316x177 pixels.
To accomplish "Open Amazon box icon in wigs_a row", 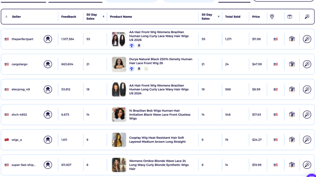I will pos(292,139).
